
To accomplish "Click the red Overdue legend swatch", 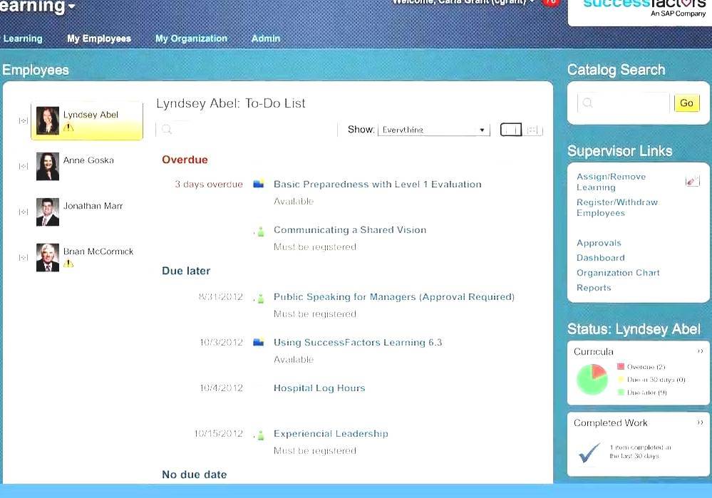I will click(621, 366).
